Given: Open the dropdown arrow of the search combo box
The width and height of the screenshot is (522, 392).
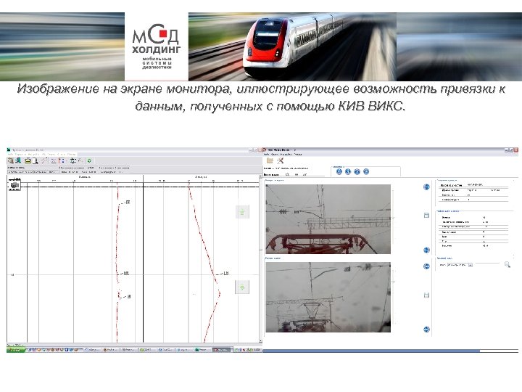Looking at the screenshot, I should [x=470, y=265].
